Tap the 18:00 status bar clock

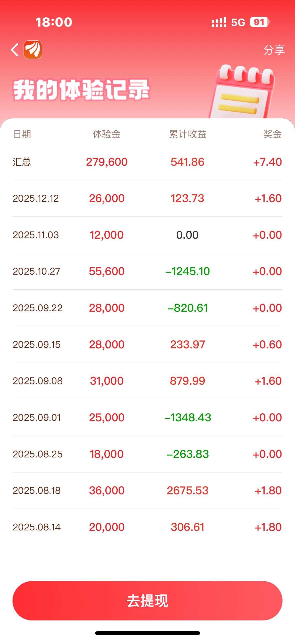point(54,22)
